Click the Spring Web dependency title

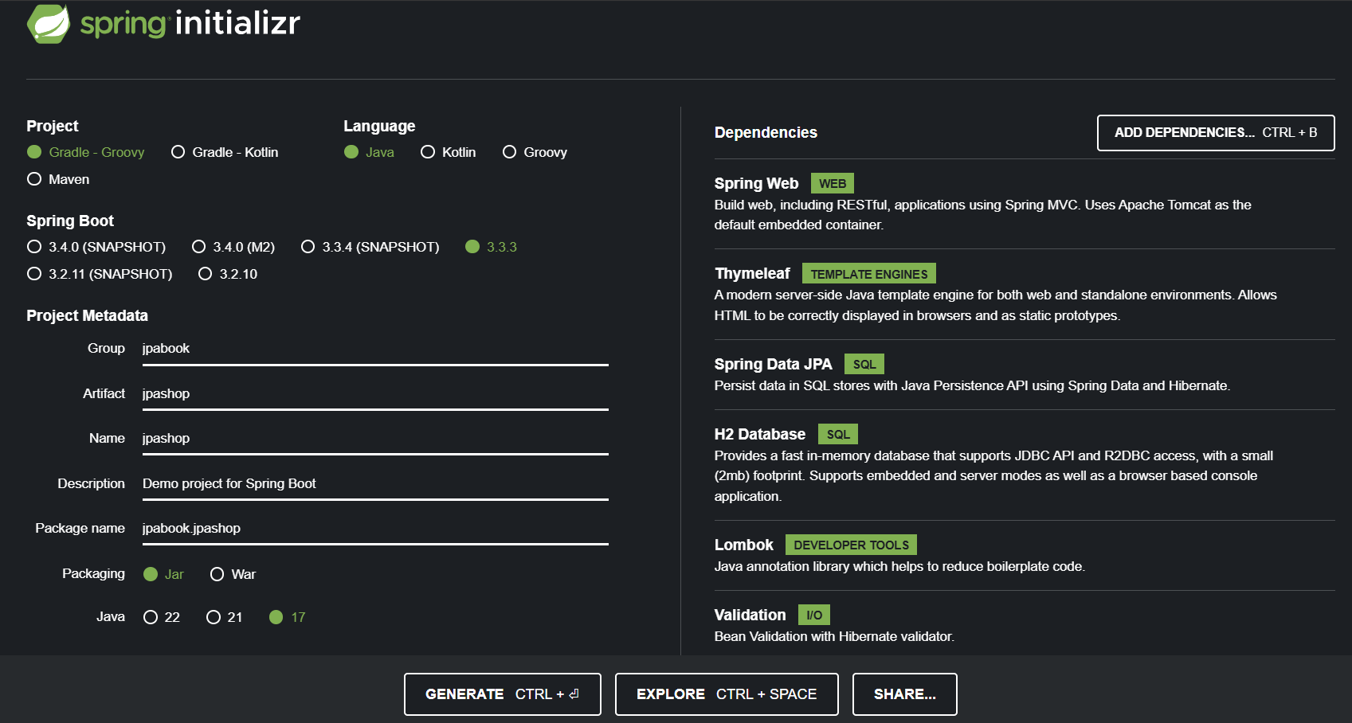[756, 184]
